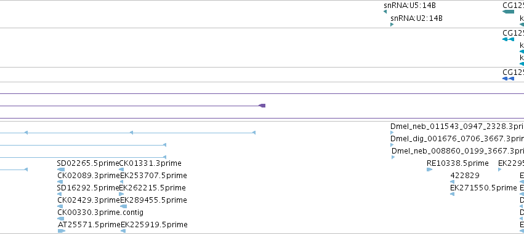
Task: Select the teal CG125 gene model arrow
Action: (x=508, y=12)
